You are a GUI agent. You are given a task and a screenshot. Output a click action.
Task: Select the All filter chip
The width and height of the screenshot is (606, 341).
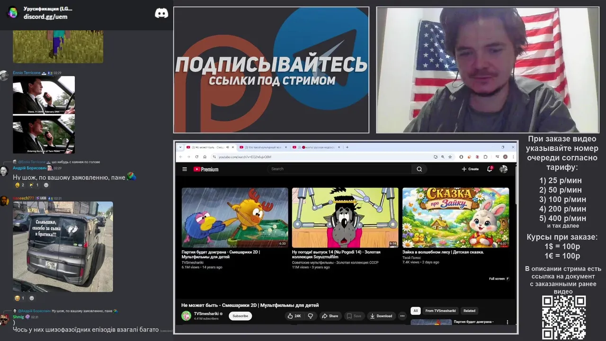click(x=416, y=311)
